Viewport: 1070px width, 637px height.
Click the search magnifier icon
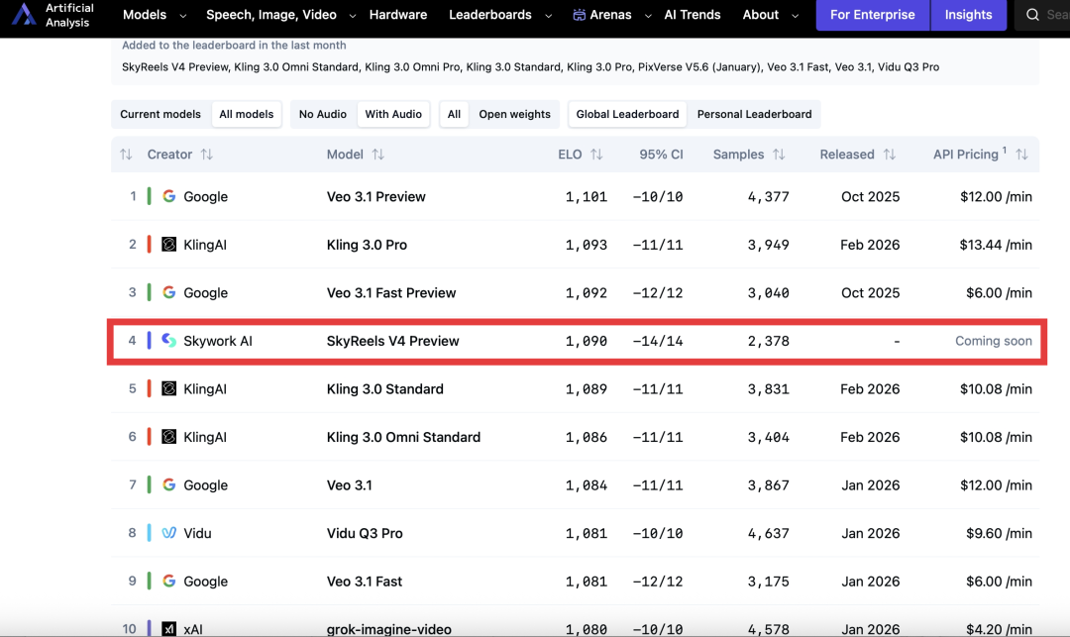pos(1033,15)
